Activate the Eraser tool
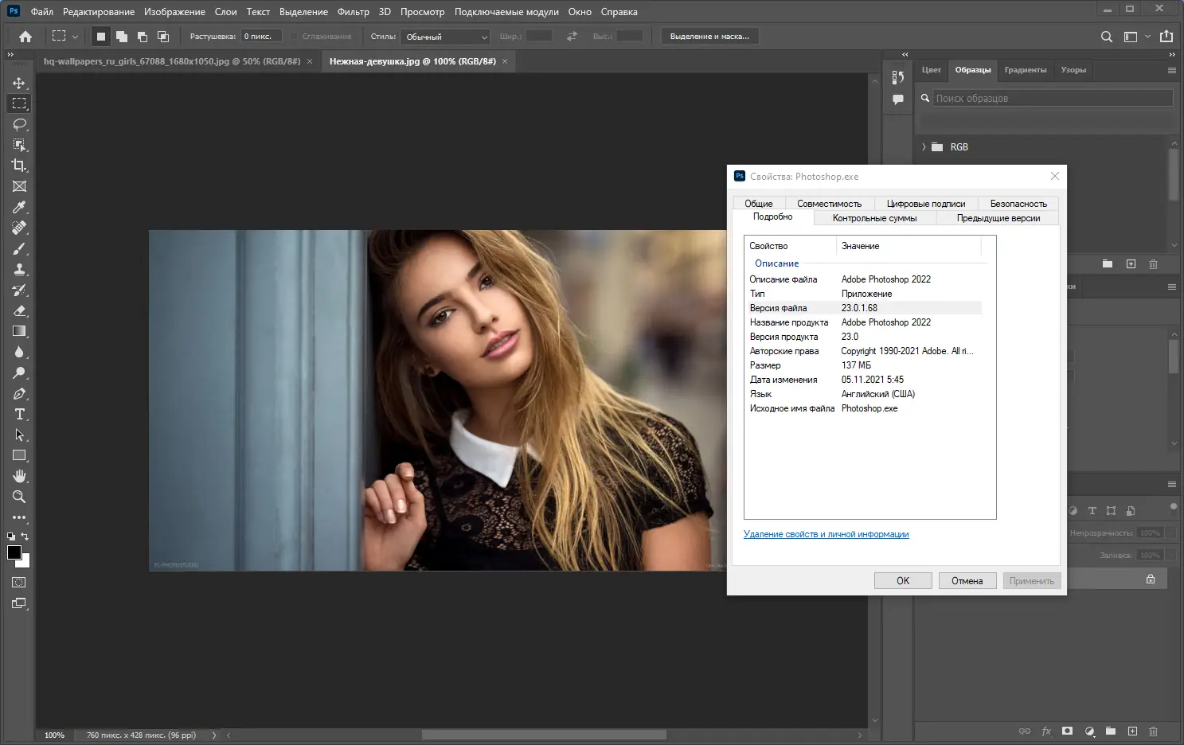 click(x=19, y=310)
